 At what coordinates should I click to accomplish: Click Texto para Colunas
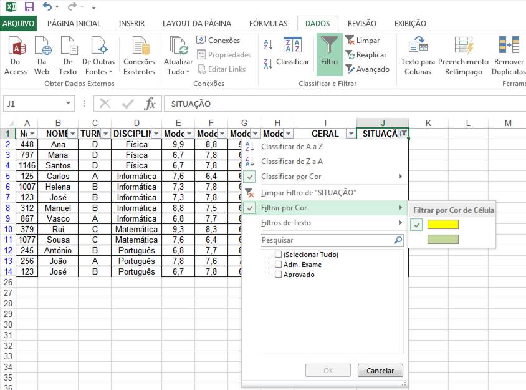click(x=418, y=56)
